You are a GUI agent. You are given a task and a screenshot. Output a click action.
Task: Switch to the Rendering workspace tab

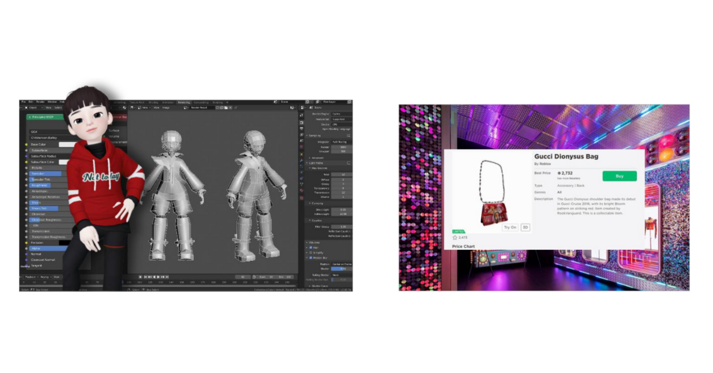click(x=184, y=102)
